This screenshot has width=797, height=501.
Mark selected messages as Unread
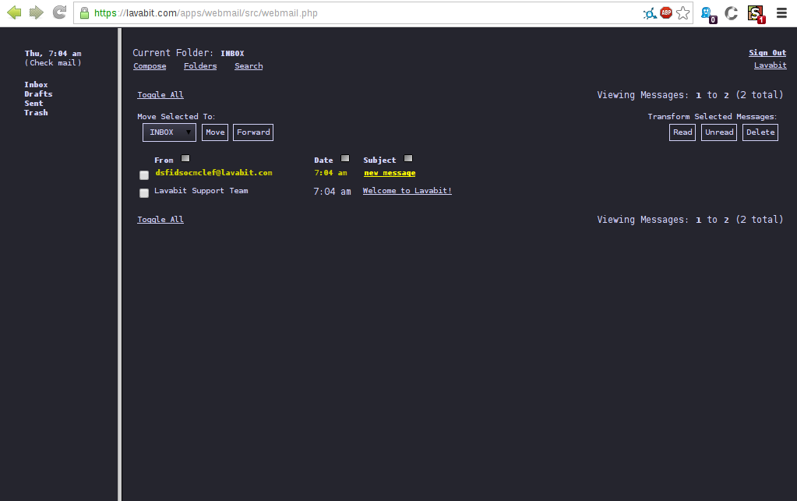pyautogui.click(x=719, y=132)
